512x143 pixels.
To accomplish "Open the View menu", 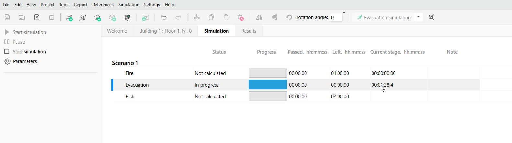I will [31, 5].
